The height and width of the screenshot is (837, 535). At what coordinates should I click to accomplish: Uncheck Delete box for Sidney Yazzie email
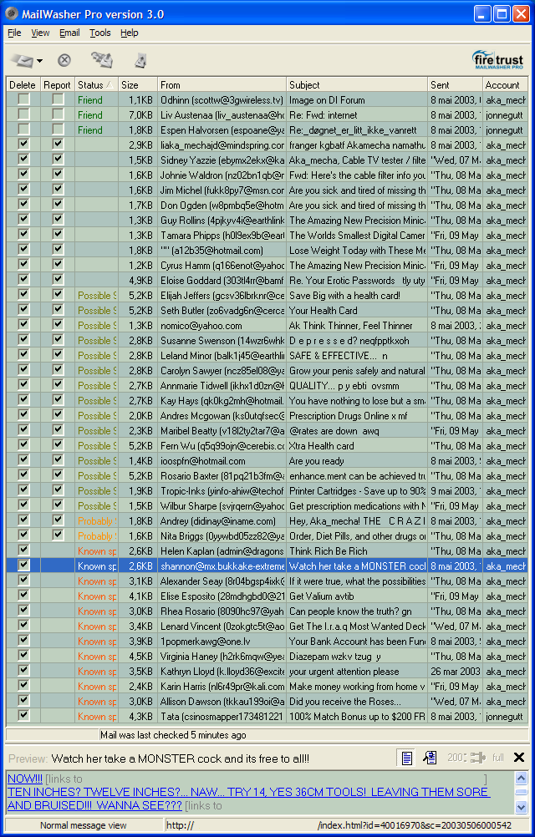click(23, 160)
